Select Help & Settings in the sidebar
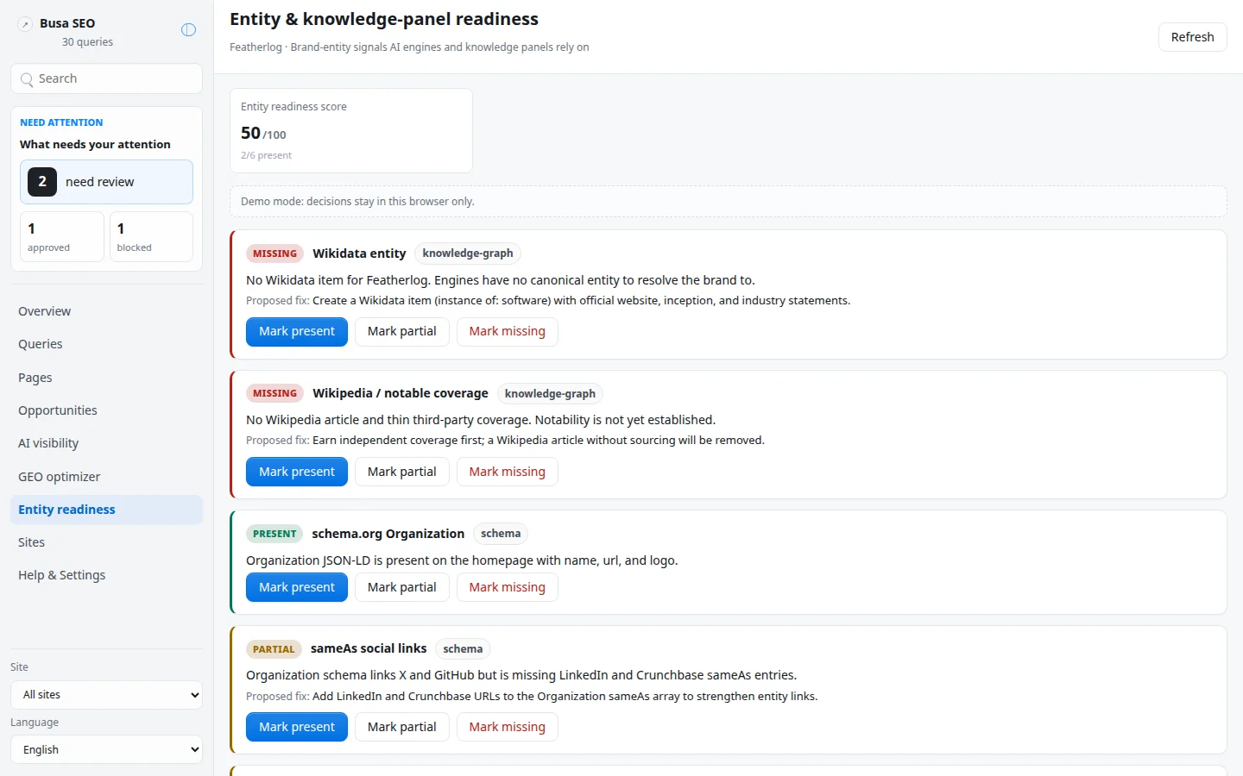This screenshot has width=1243, height=776. coord(62,575)
